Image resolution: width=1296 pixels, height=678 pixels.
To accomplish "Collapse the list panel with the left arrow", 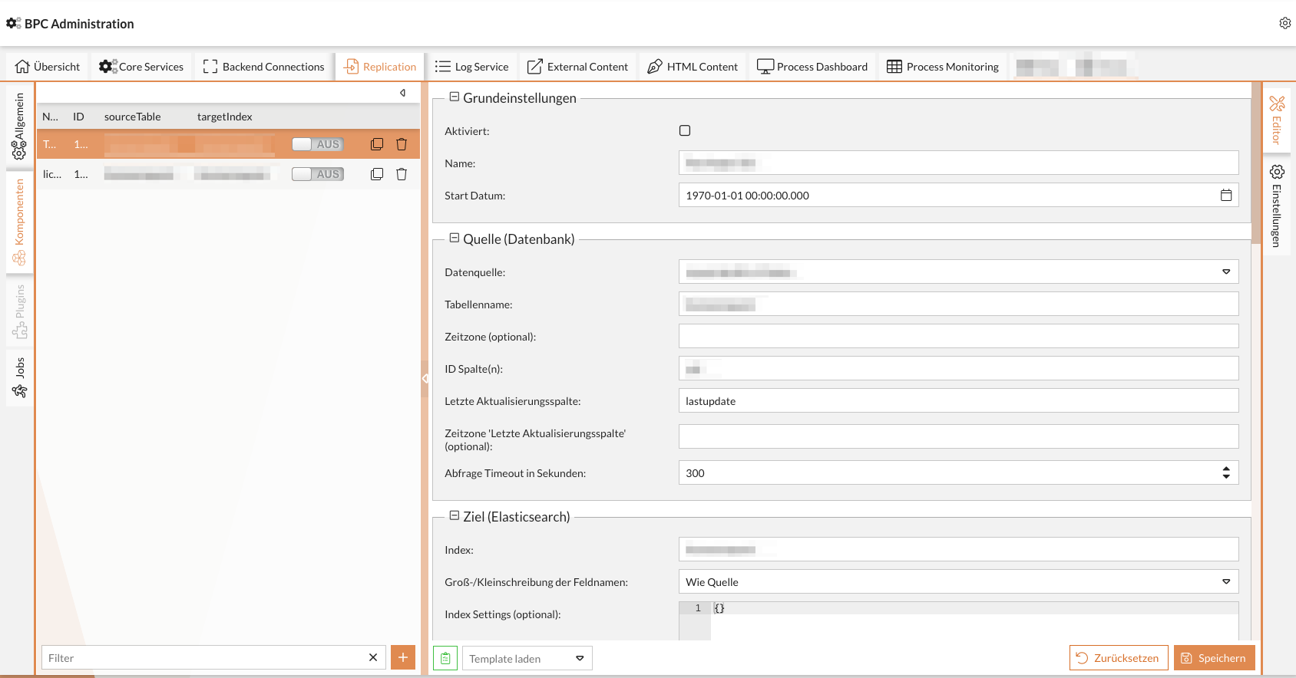I will tap(402, 93).
